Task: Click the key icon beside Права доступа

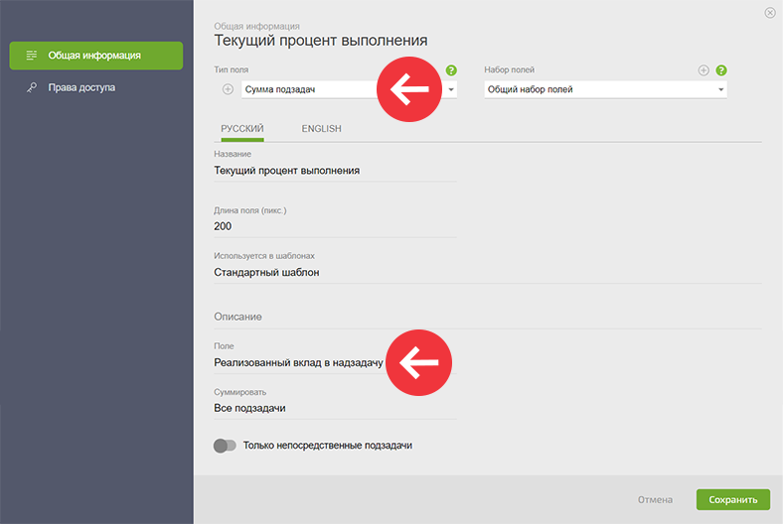Action: [32, 87]
